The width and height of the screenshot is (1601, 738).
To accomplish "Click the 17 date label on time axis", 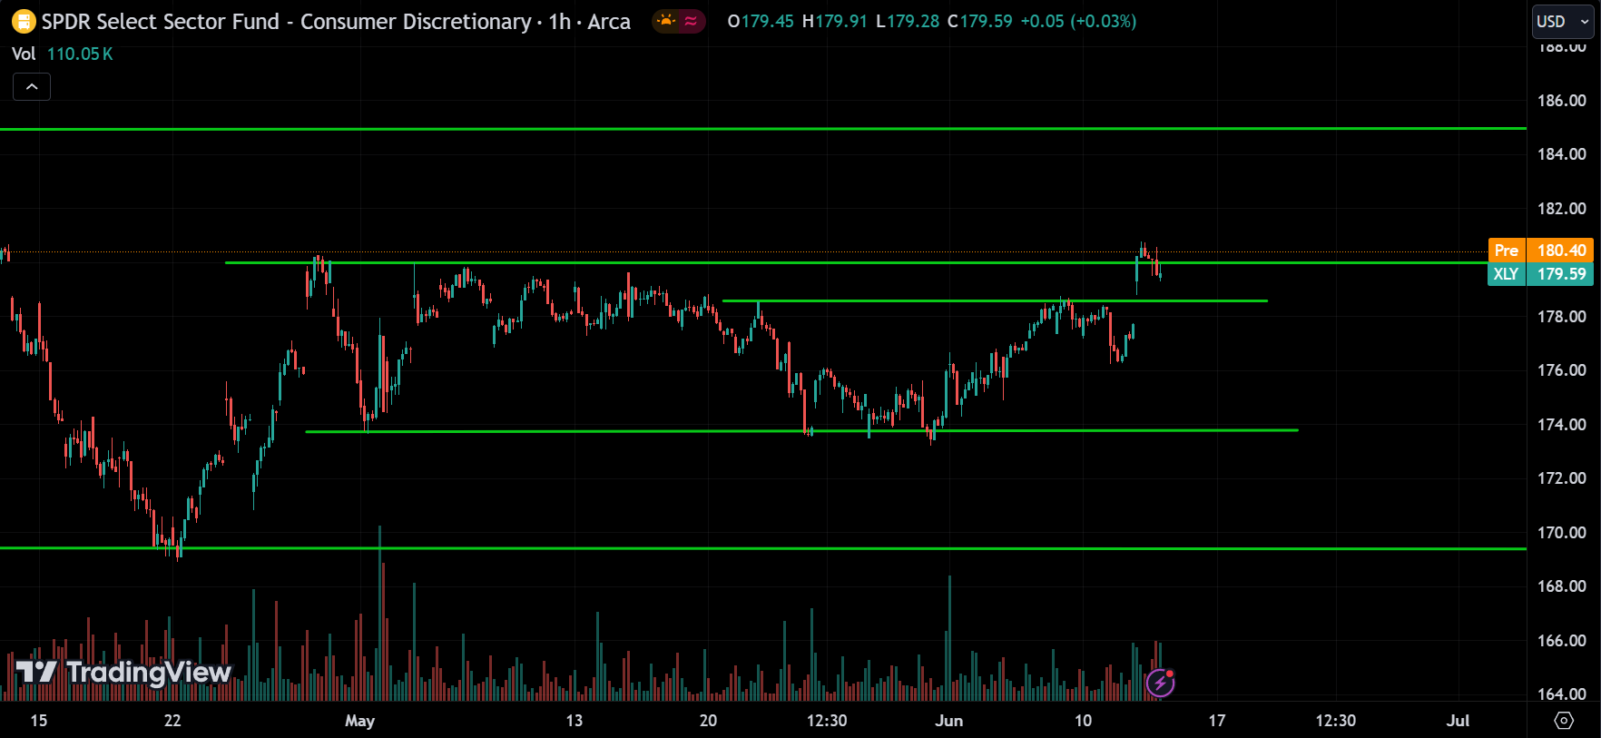I will point(1217,721).
